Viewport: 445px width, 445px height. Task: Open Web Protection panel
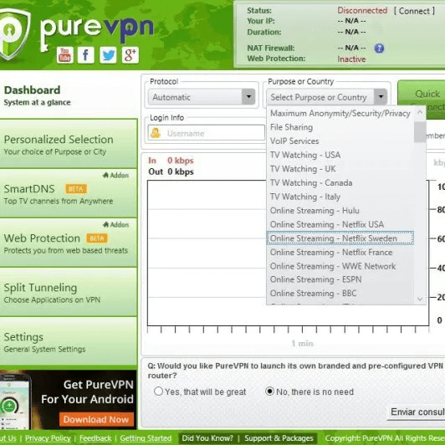click(68, 243)
